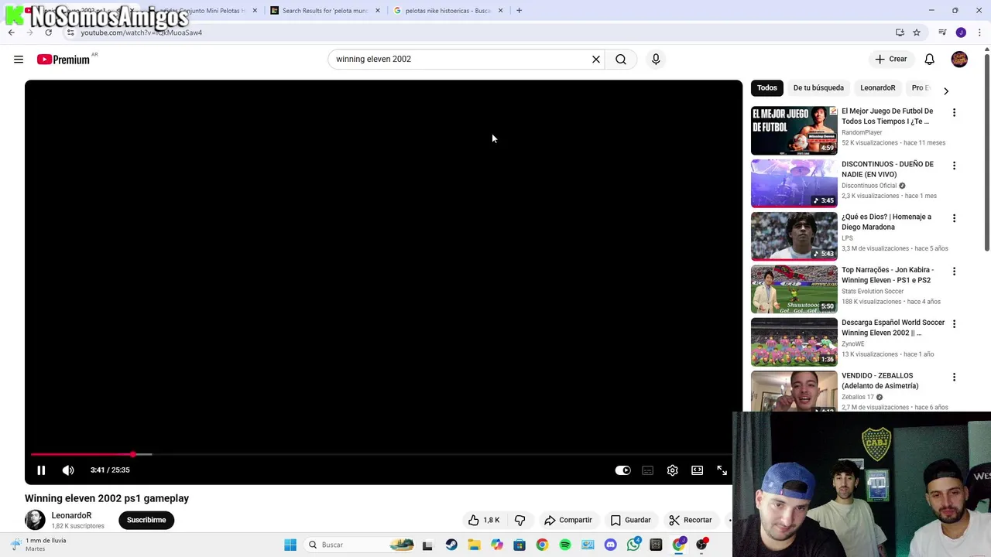Switch to Search Results for 'pelota' tab
The image size is (991, 557).
tap(325, 11)
